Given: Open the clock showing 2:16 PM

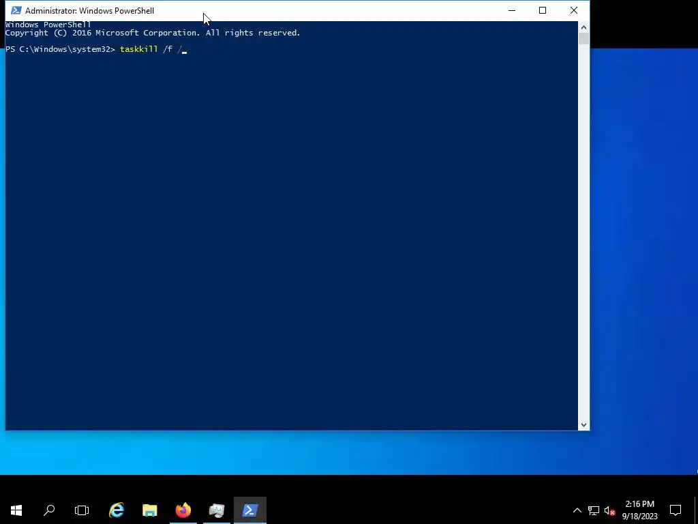Looking at the screenshot, I should coord(639,510).
